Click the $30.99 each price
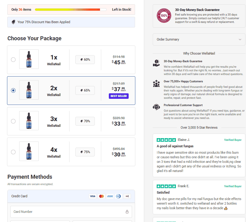Screen dimensions: 246x222 tap(119, 154)
